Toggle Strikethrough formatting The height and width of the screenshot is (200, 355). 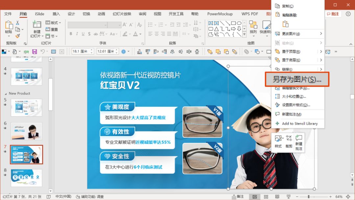point(96,34)
